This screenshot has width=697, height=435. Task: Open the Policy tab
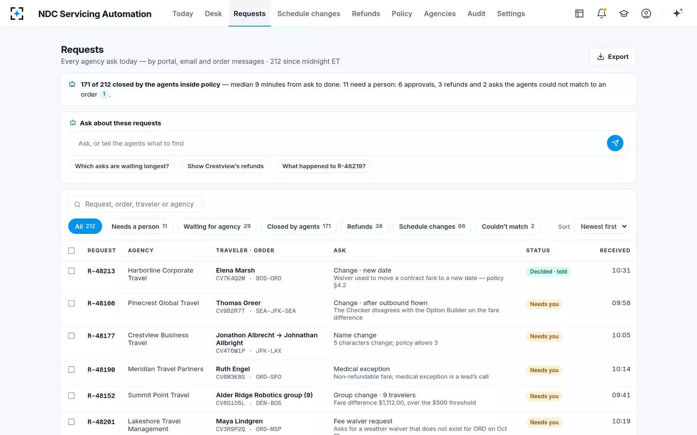pyautogui.click(x=402, y=14)
